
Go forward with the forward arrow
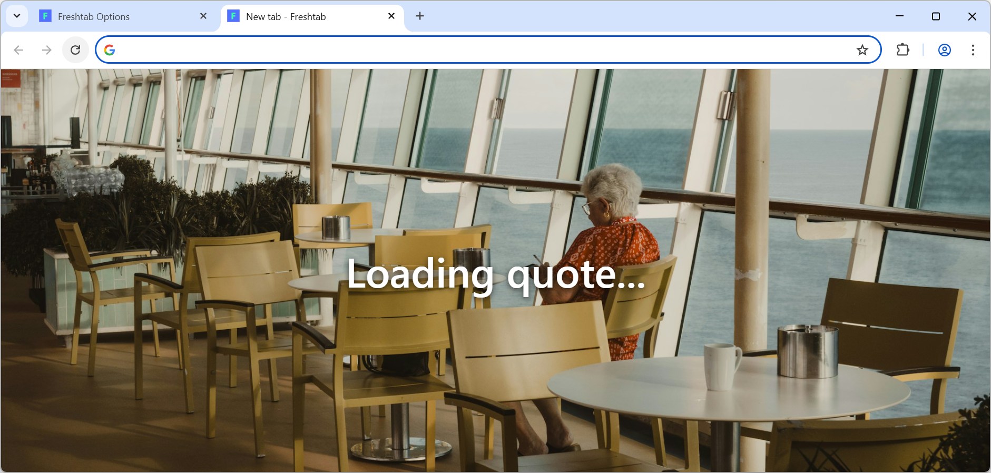click(x=47, y=50)
